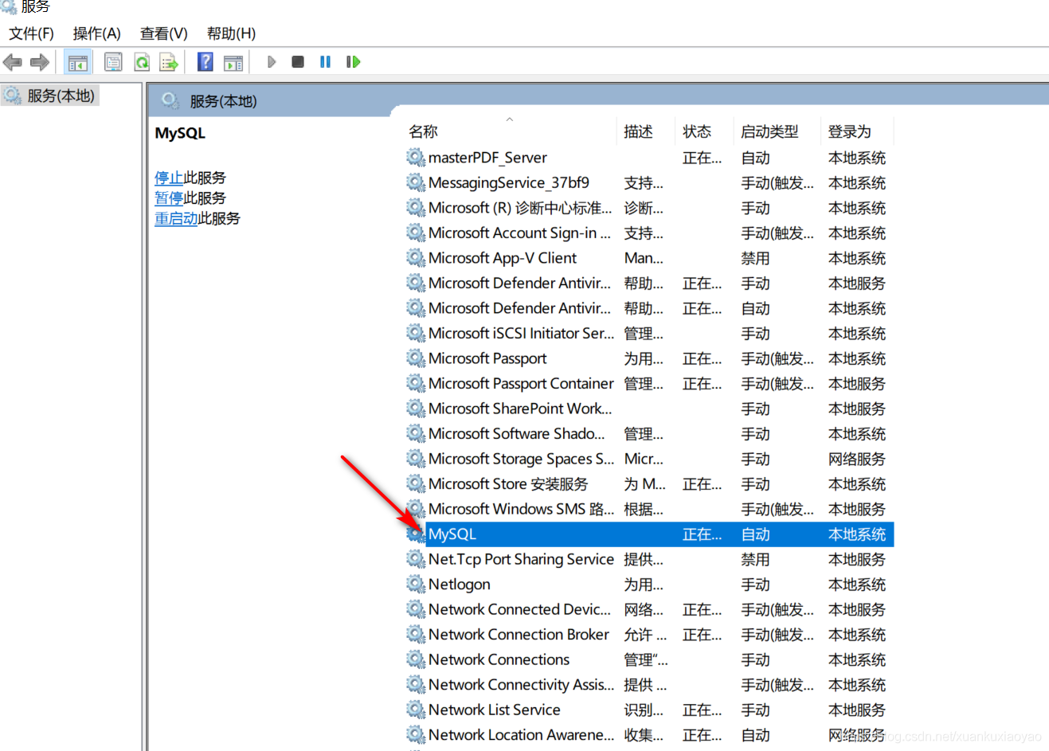Viewport: 1049px width, 751px height.
Task: Click the gear icon of MessagingService_37bf9
Action: click(x=416, y=182)
